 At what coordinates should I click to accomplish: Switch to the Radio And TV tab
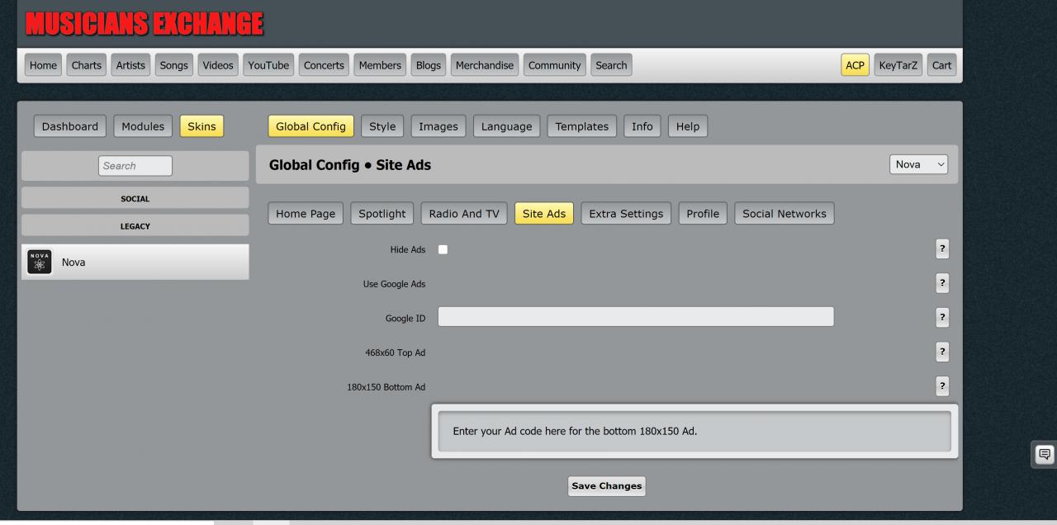pos(464,214)
